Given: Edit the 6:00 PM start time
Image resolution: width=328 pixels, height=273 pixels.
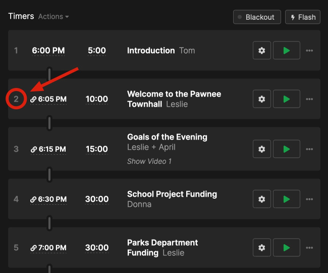Looking at the screenshot, I should coord(48,51).
